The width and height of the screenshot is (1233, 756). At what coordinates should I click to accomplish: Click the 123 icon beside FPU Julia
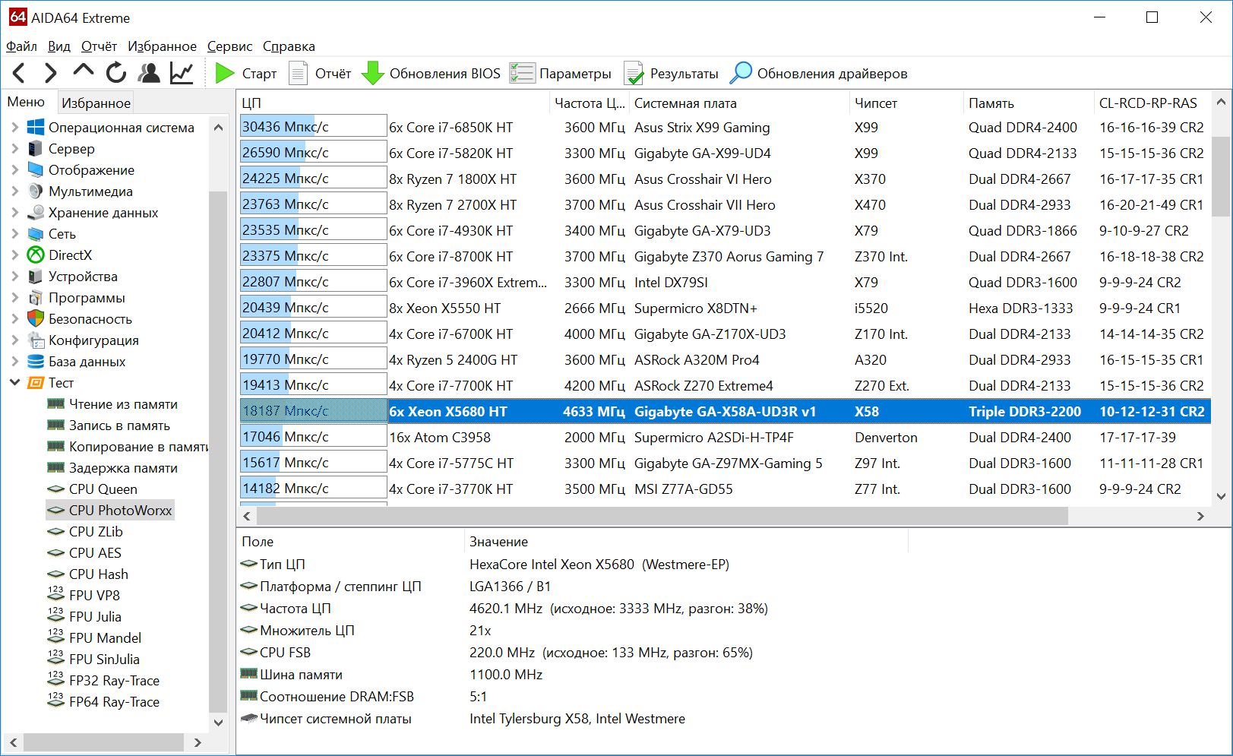point(56,616)
